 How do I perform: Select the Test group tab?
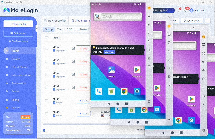tap(60, 29)
